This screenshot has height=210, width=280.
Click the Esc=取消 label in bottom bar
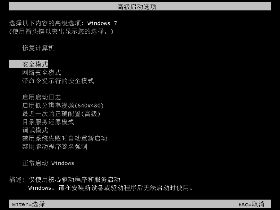(x=251, y=204)
